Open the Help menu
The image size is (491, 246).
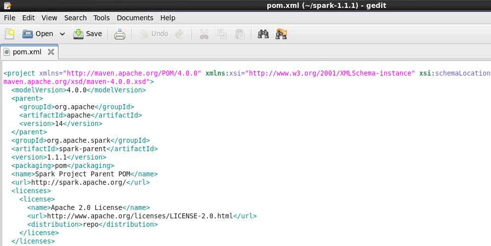pos(167,18)
